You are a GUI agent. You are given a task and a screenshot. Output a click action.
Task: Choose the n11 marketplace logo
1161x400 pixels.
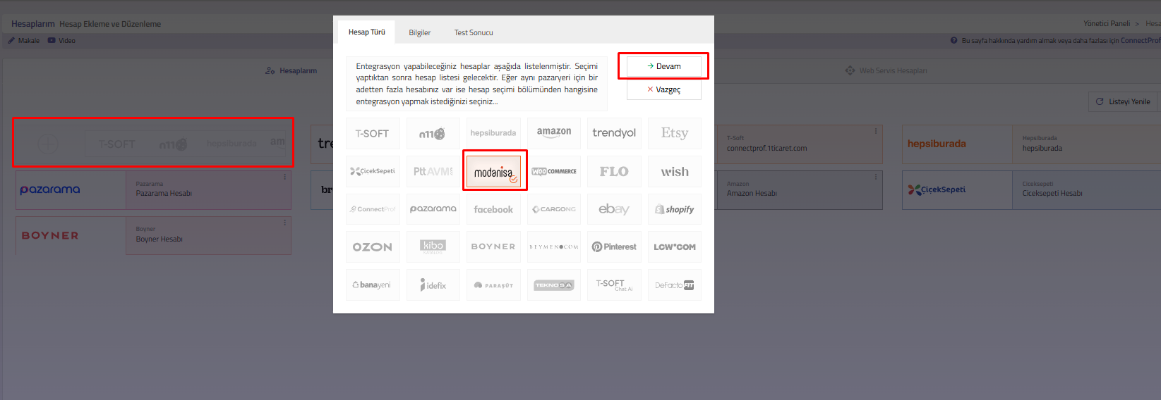tap(433, 133)
